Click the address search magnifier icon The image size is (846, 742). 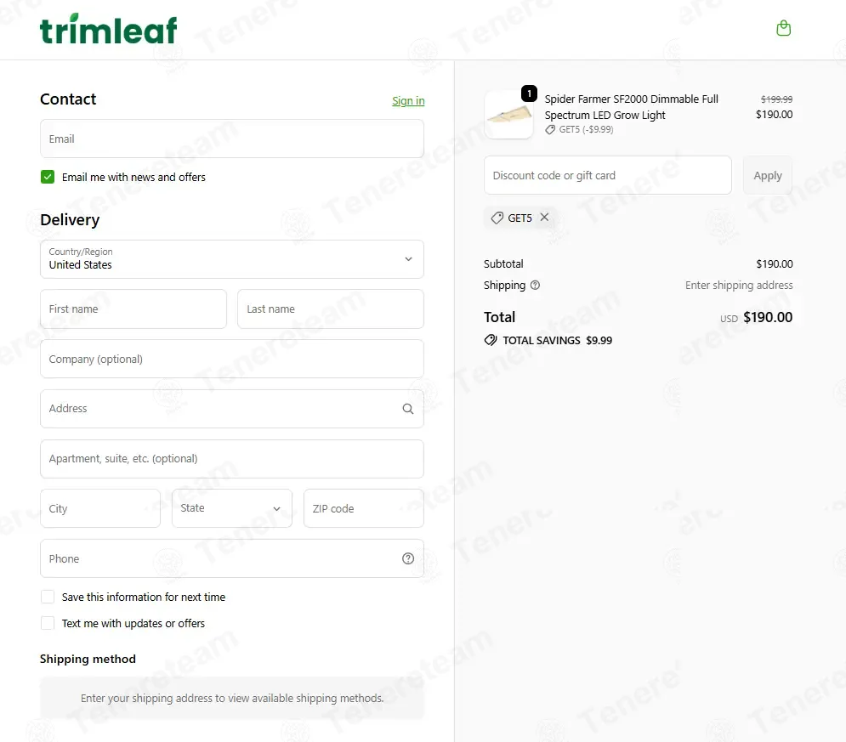tap(408, 409)
